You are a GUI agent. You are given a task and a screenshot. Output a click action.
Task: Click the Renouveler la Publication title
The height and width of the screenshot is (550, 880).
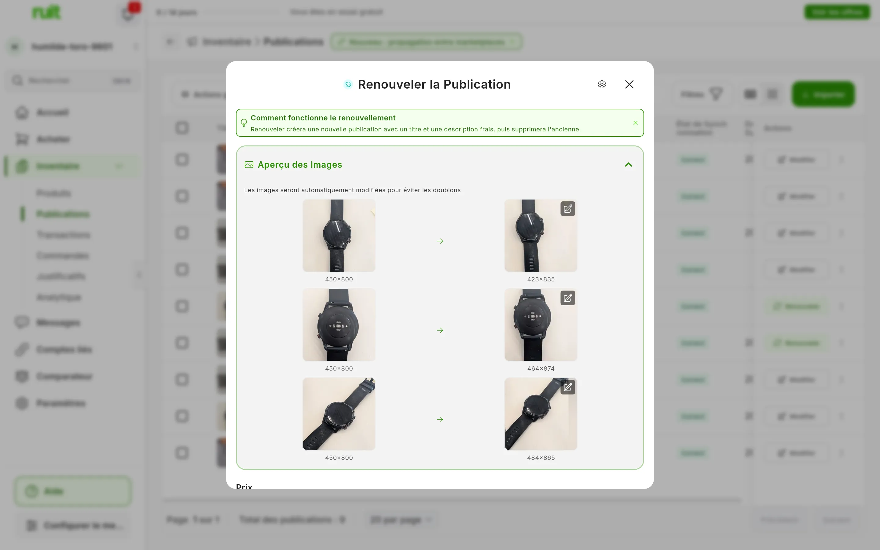click(434, 84)
